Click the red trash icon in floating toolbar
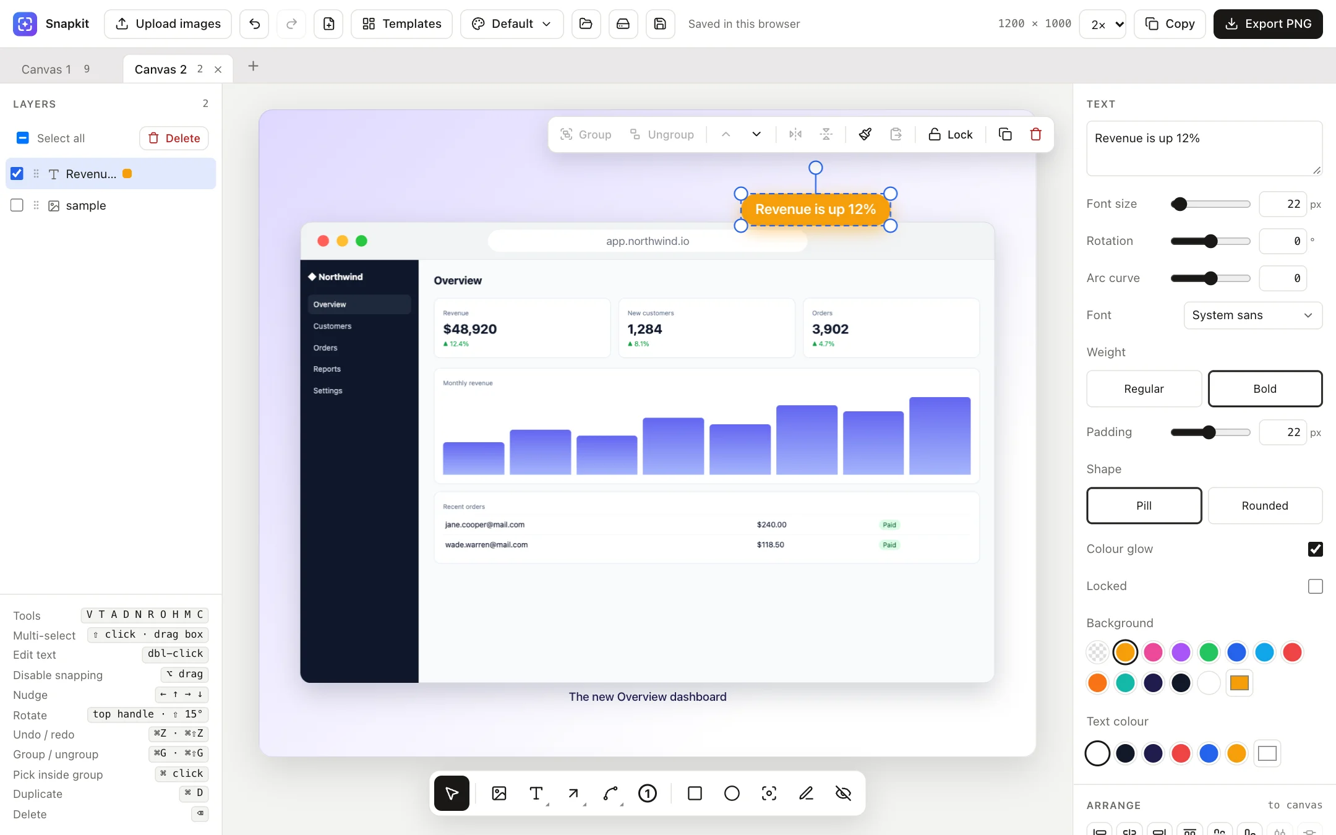The width and height of the screenshot is (1336, 835). (x=1036, y=134)
